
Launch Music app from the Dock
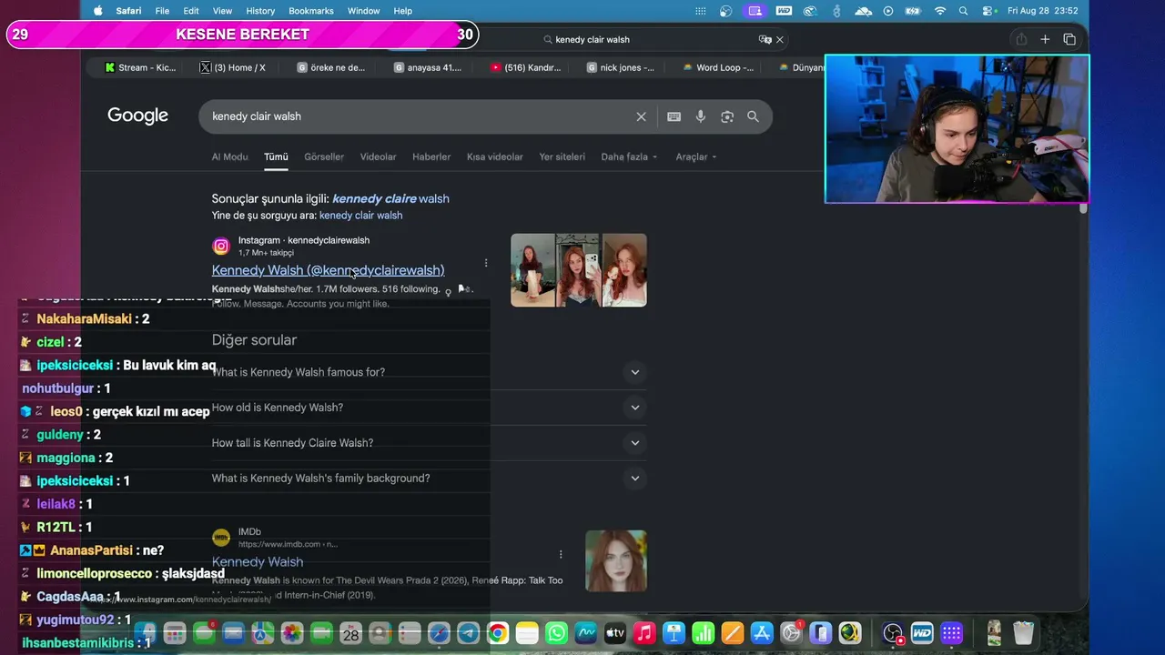tap(644, 633)
